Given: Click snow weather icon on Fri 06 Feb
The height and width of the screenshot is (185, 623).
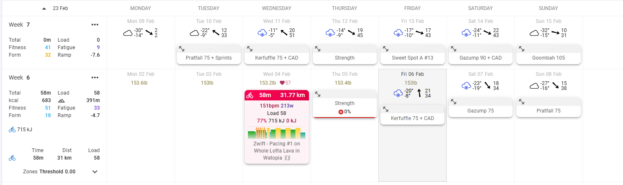Looking at the screenshot, I should point(398,92).
